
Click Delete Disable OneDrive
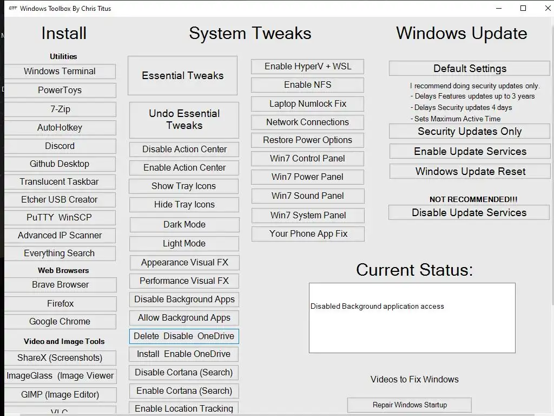click(184, 336)
